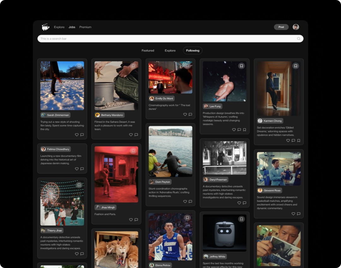Image resolution: width=341 pixels, height=268 pixels.
Task: Like Fatima Chowdhury's post
Action: point(77,169)
